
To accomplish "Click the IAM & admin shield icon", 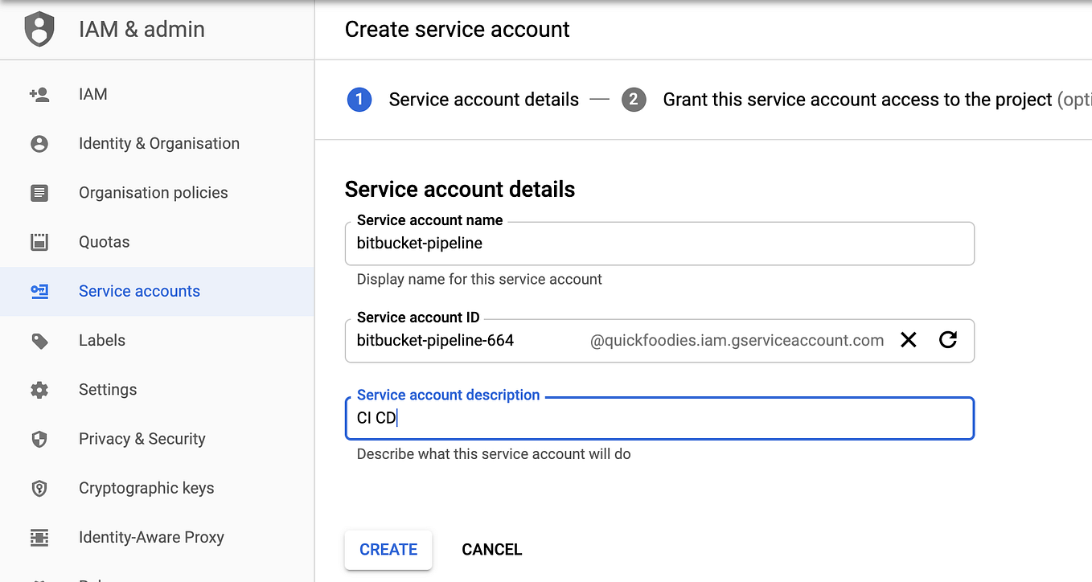I will (39, 30).
